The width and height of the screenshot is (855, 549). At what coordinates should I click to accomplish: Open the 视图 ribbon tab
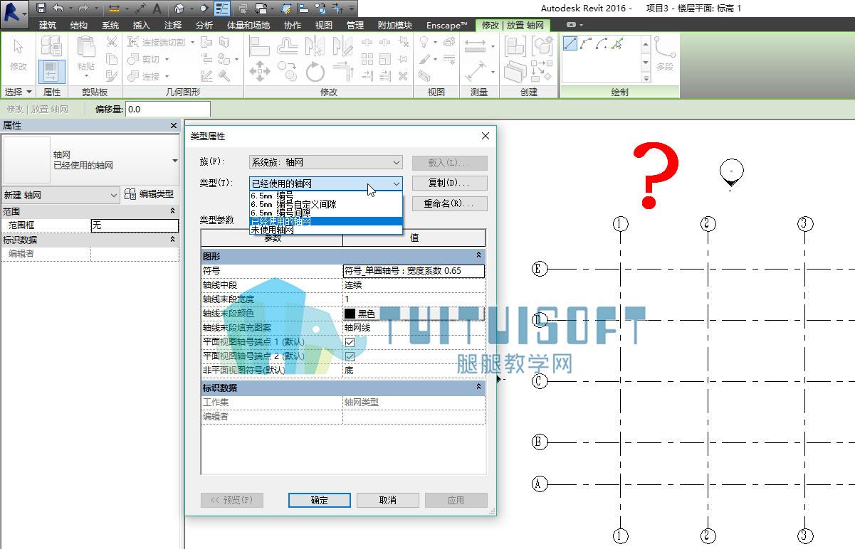(x=324, y=26)
